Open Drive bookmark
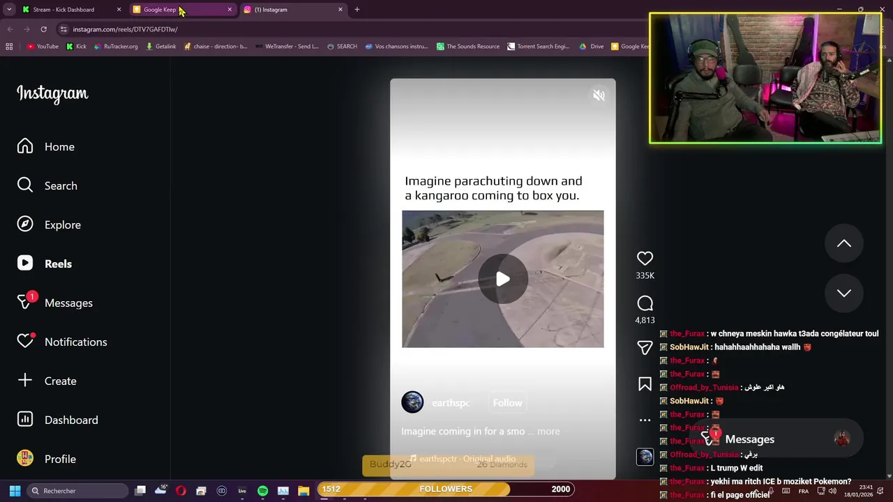The width and height of the screenshot is (893, 502). pos(591,47)
